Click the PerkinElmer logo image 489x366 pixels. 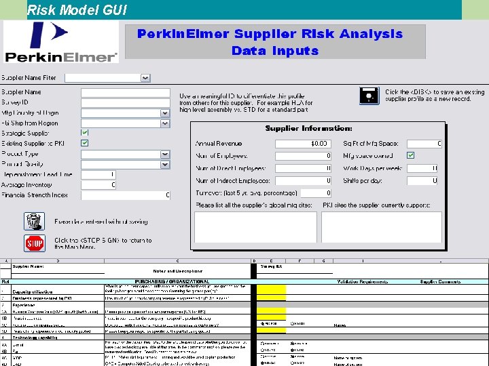[x=61, y=42]
